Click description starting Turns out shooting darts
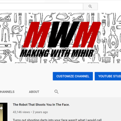 coord(57,120)
